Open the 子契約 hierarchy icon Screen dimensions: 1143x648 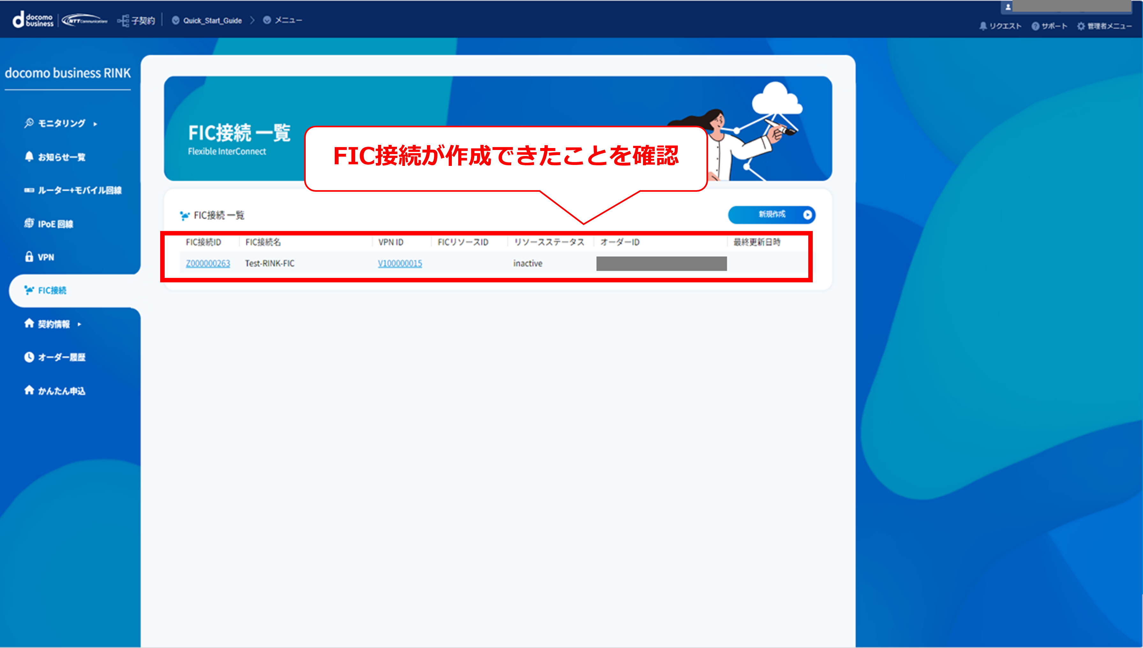123,20
